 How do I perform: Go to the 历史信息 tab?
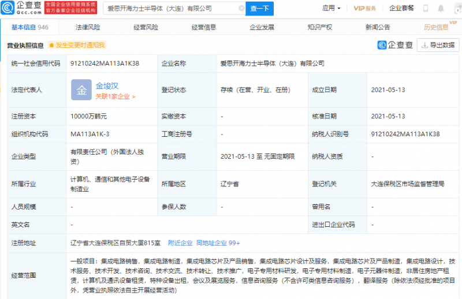(436, 27)
